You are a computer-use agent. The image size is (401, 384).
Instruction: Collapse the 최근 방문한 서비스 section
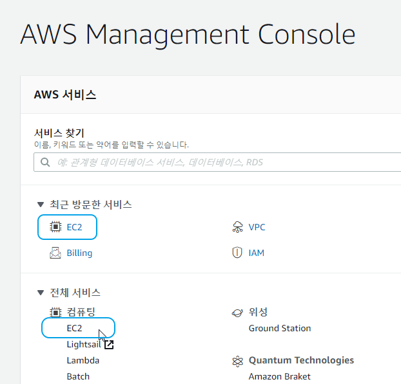point(41,205)
